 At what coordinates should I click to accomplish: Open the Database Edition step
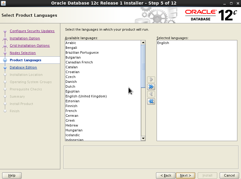23,67
